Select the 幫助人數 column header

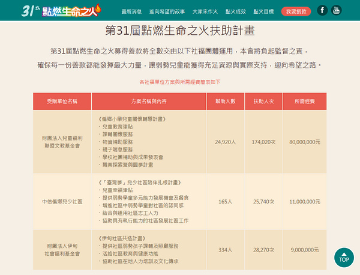tap(226, 101)
